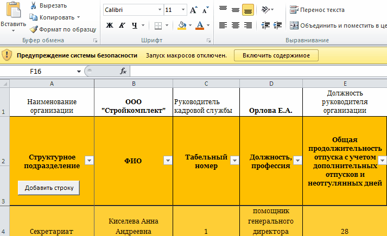Select cell with value 28
This screenshot has width=387, height=236.
click(345, 221)
